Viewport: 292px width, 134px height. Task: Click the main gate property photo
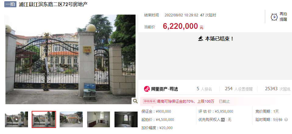[x=70, y=59]
